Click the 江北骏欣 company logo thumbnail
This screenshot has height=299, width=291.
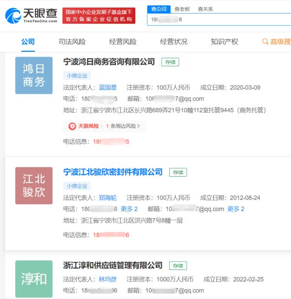pos(34,185)
